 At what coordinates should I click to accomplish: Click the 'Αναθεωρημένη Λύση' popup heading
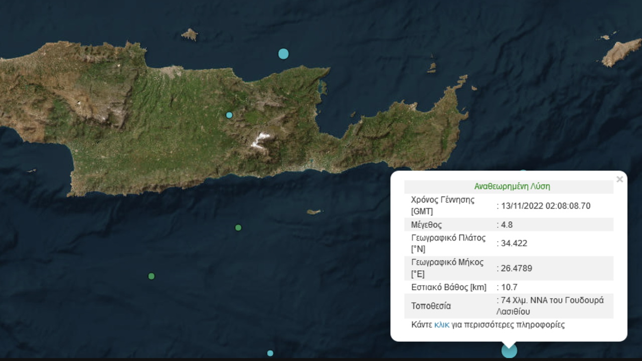pos(512,187)
